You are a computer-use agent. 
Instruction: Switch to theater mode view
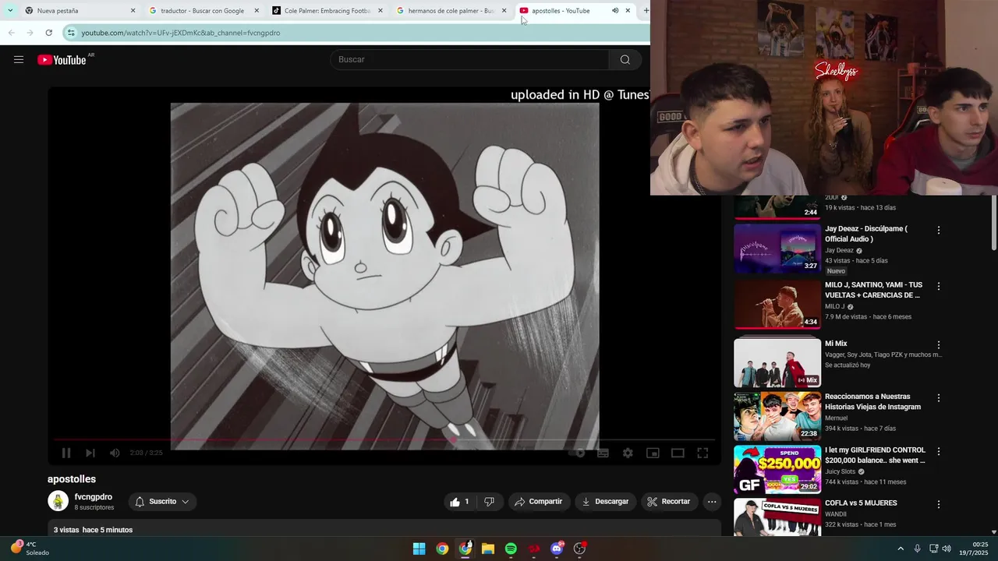pos(678,453)
